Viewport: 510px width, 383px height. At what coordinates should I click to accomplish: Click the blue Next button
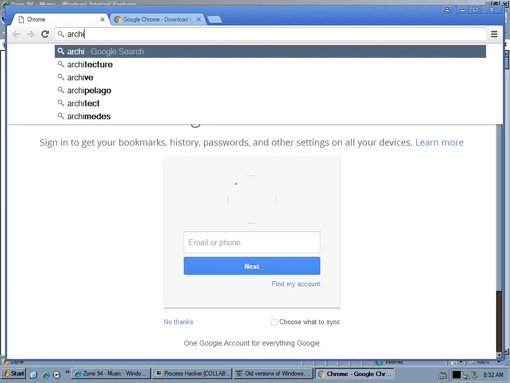252,266
